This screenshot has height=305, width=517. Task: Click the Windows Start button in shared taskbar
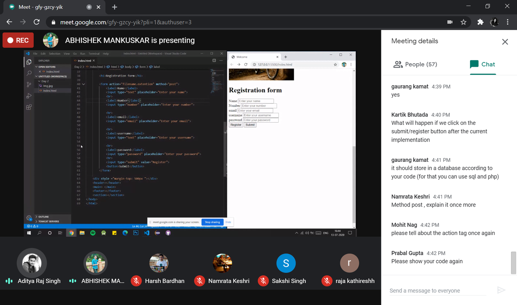pos(29,233)
